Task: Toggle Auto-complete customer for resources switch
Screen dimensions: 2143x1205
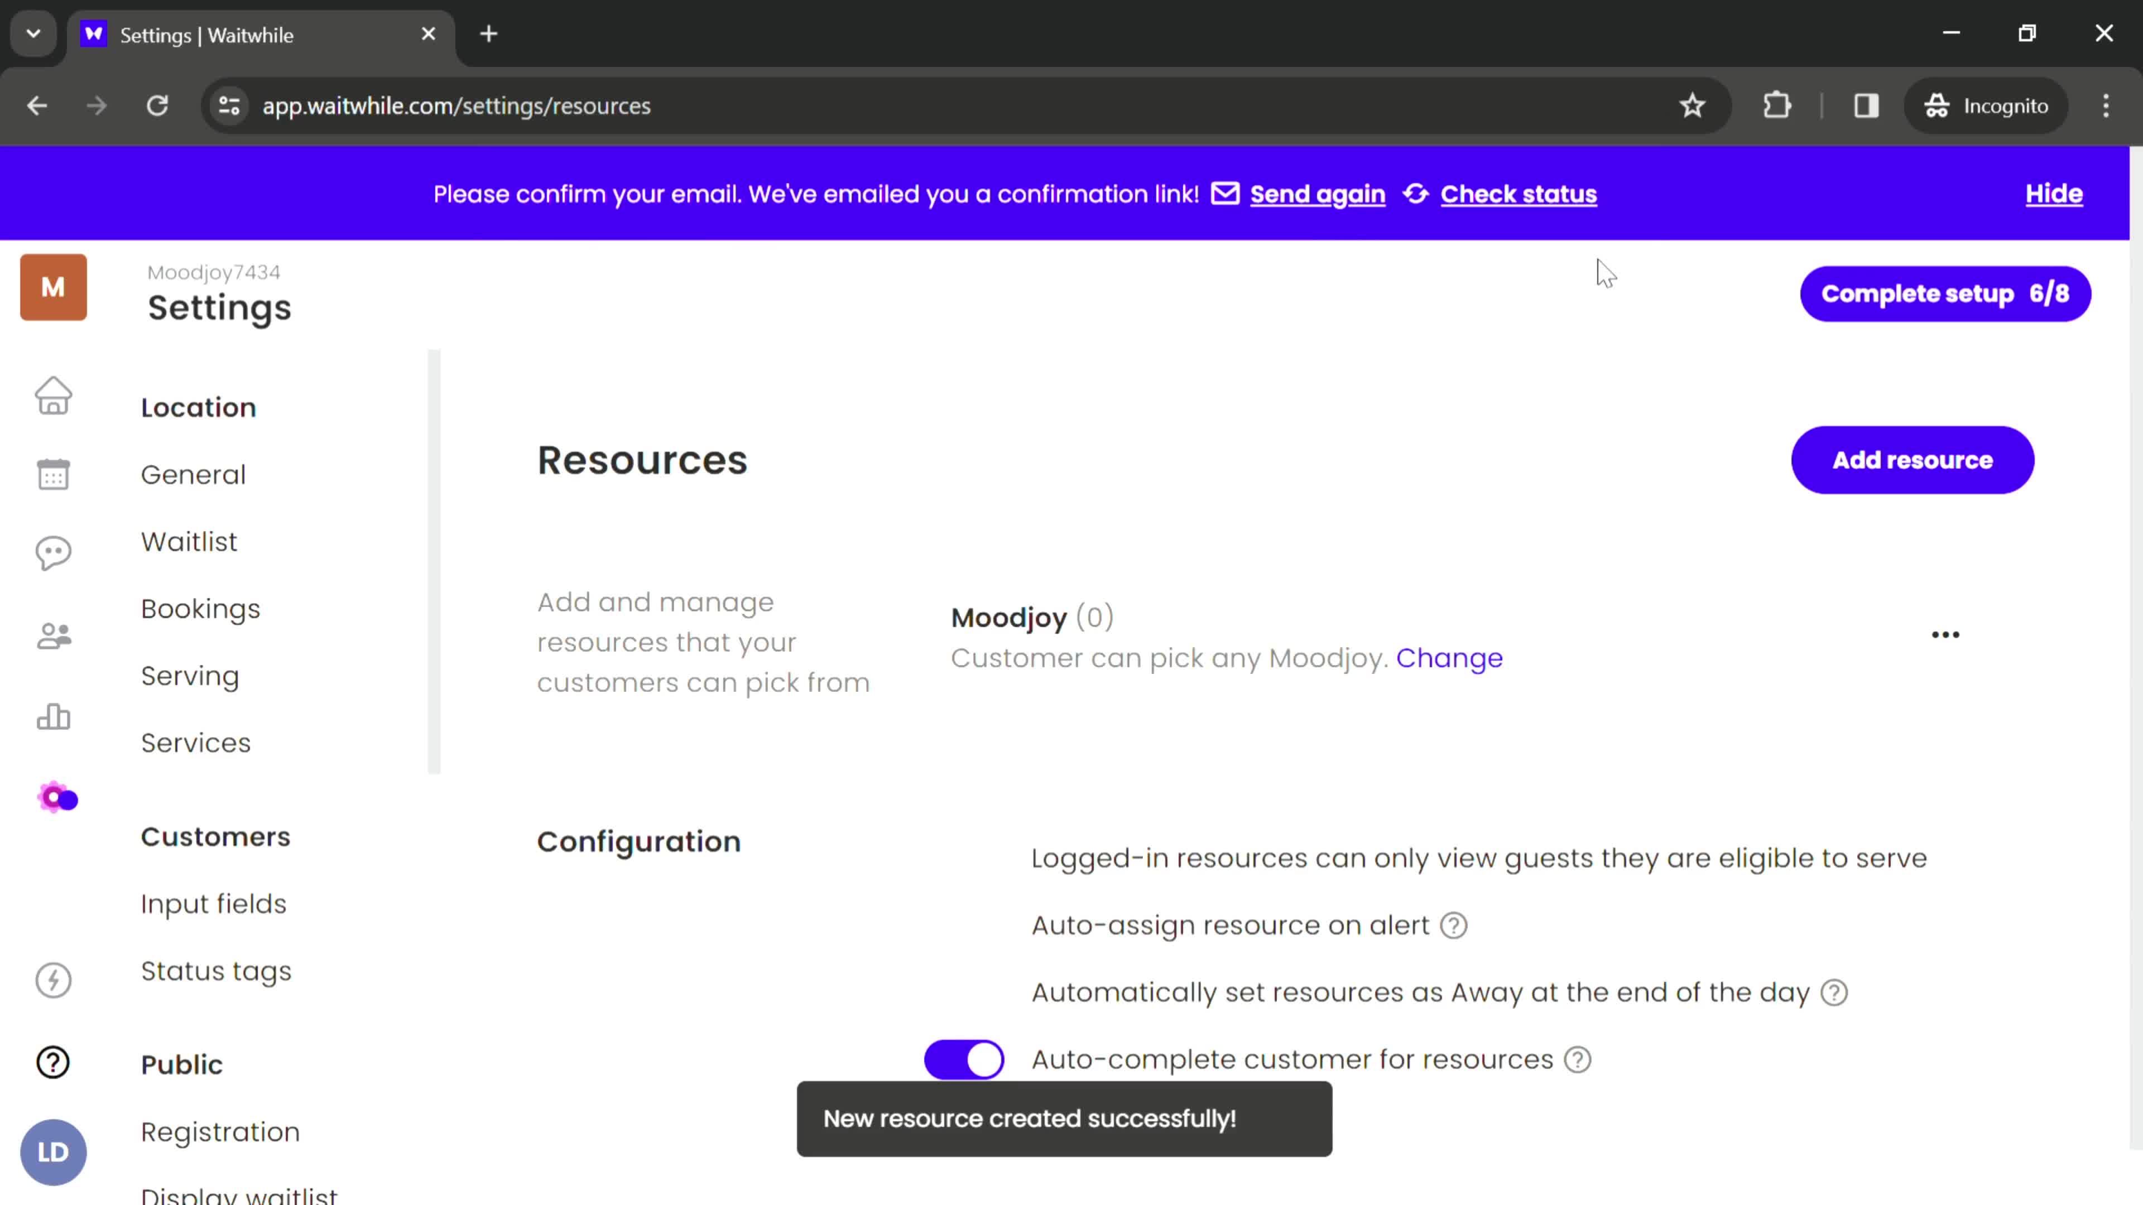Action: click(x=964, y=1061)
